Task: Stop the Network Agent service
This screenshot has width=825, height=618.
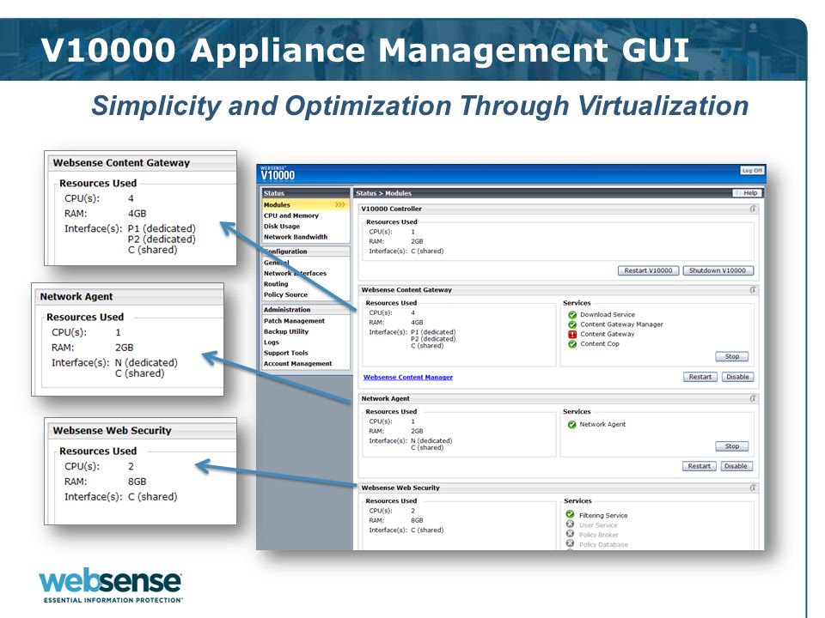Action: pos(732,446)
